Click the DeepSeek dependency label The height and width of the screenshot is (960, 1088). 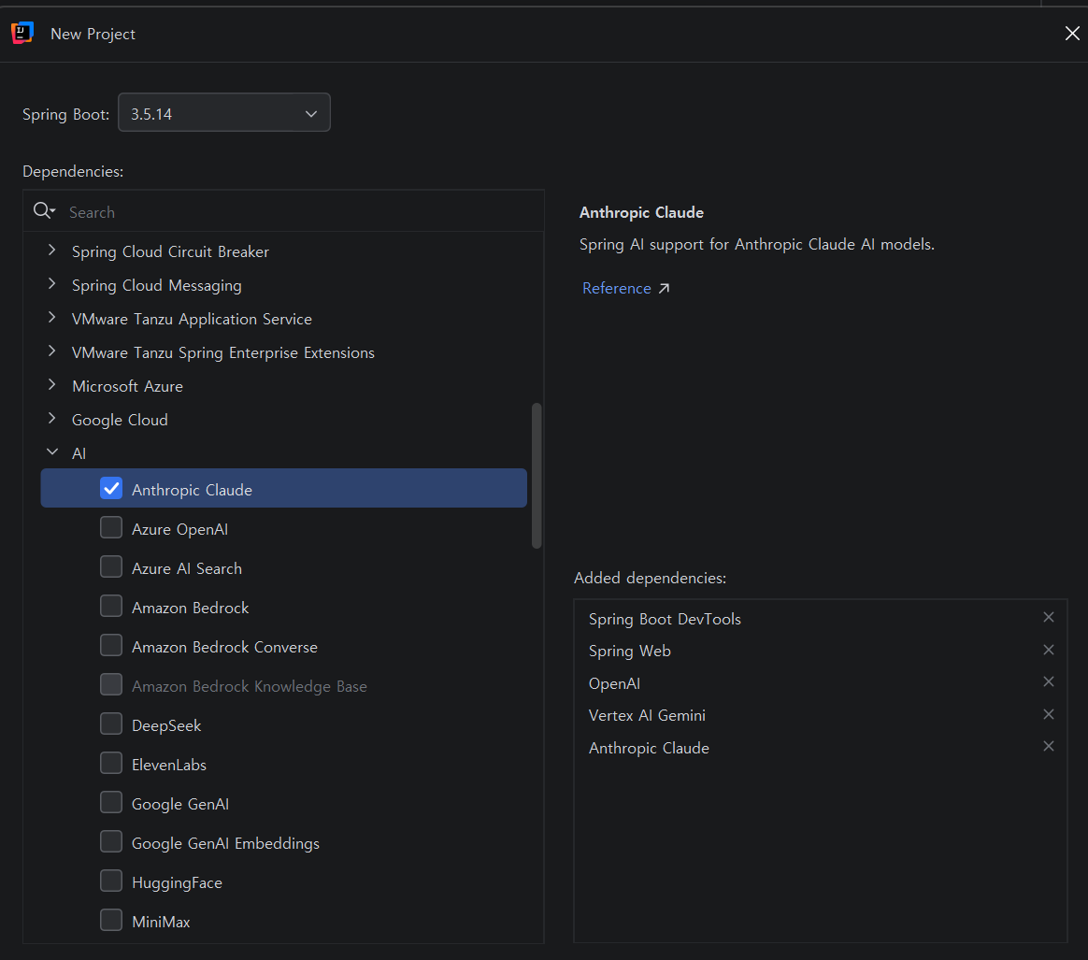tap(166, 725)
